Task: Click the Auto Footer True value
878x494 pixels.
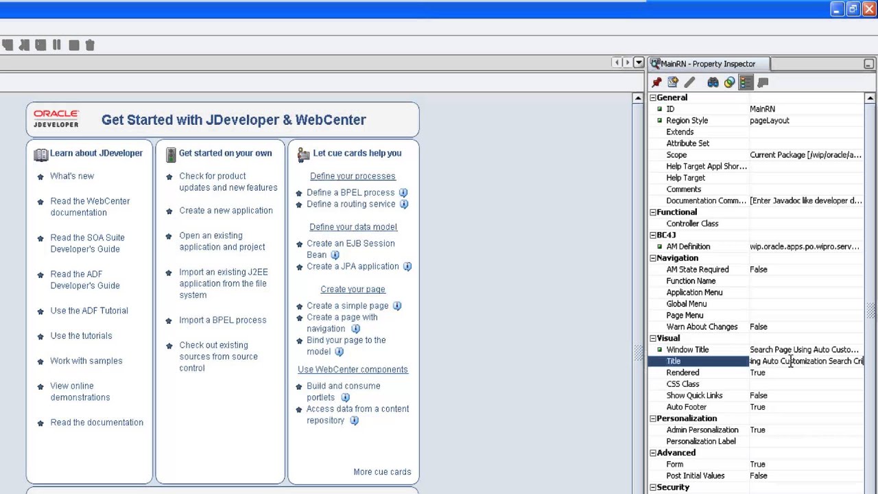Action: coord(757,408)
